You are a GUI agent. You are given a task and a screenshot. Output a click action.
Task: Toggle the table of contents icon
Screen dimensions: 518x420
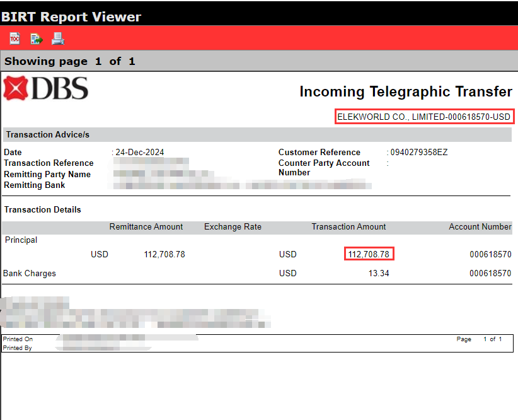pos(14,38)
